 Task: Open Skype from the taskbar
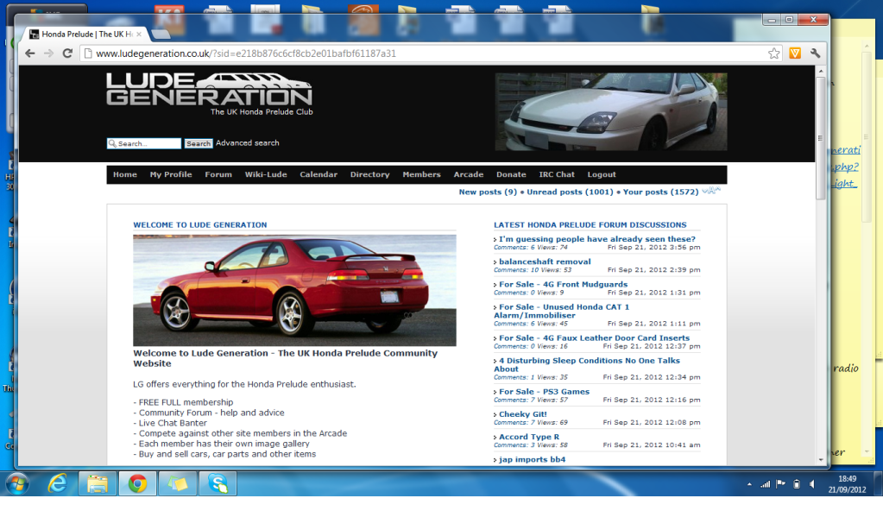[218, 484]
